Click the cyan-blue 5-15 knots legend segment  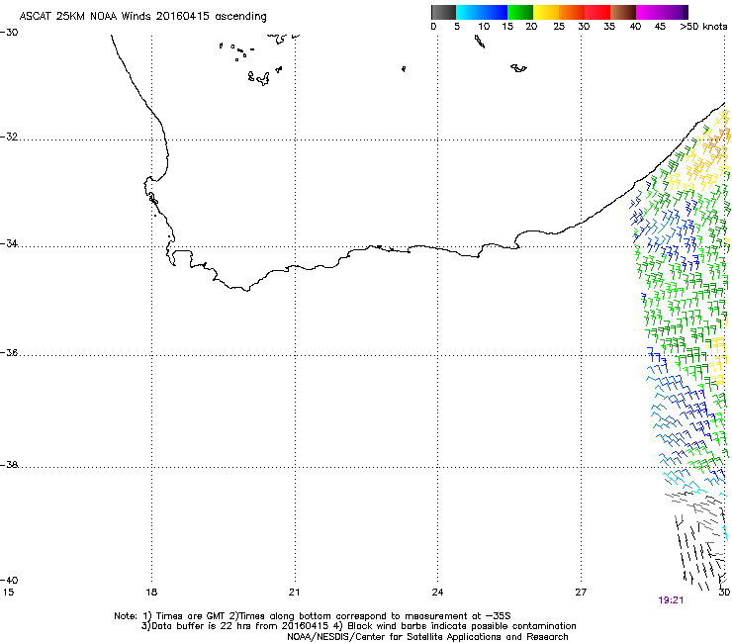click(482, 12)
